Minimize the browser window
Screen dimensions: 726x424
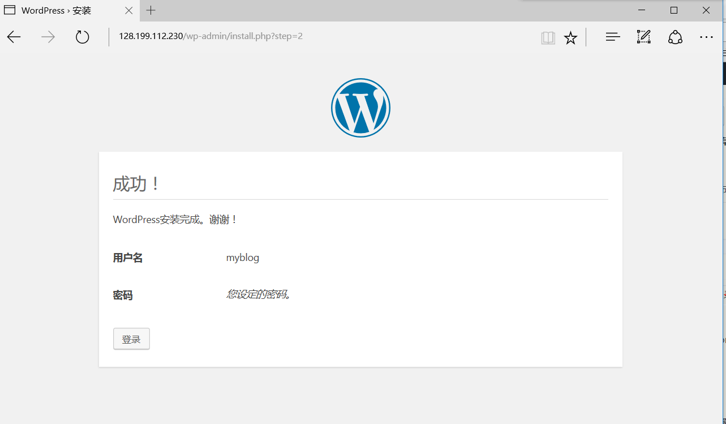[x=642, y=10]
